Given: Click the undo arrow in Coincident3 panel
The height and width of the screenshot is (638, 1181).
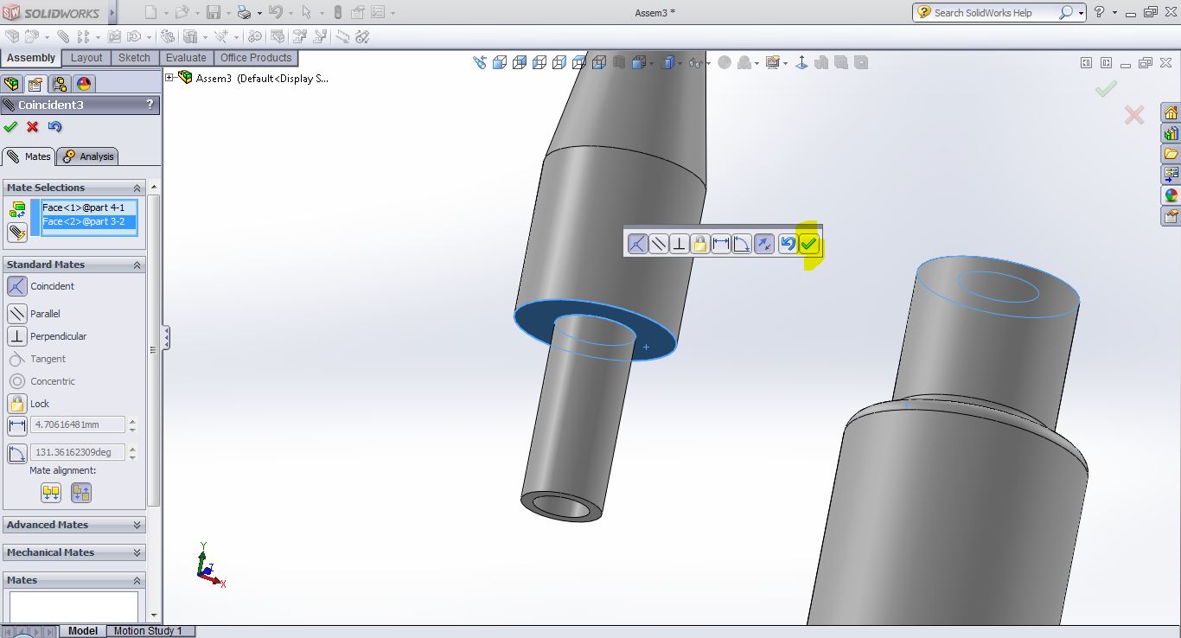Looking at the screenshot, I should (x=55, y=127).
